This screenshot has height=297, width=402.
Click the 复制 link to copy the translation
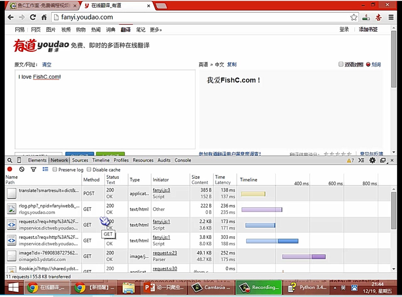click(232, 64)
